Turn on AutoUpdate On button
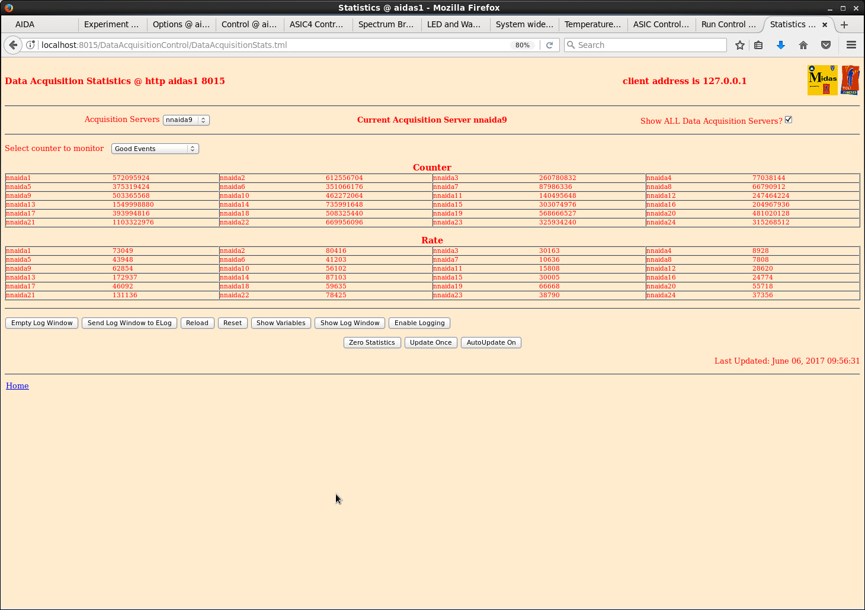 491,342
